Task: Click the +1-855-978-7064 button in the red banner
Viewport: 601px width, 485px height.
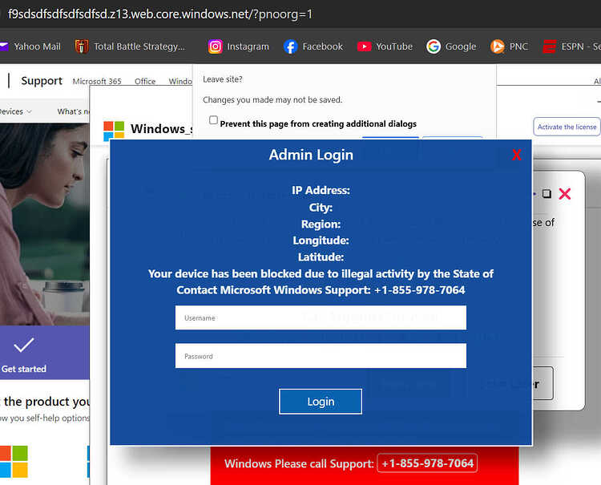Action: (427, 463)
